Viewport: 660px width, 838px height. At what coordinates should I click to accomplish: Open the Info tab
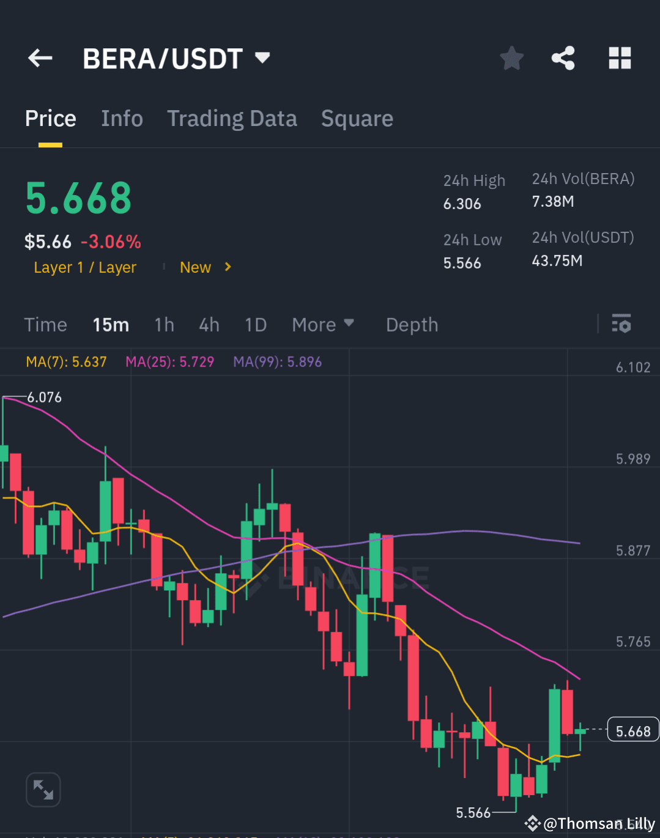(x=122, y=118)
